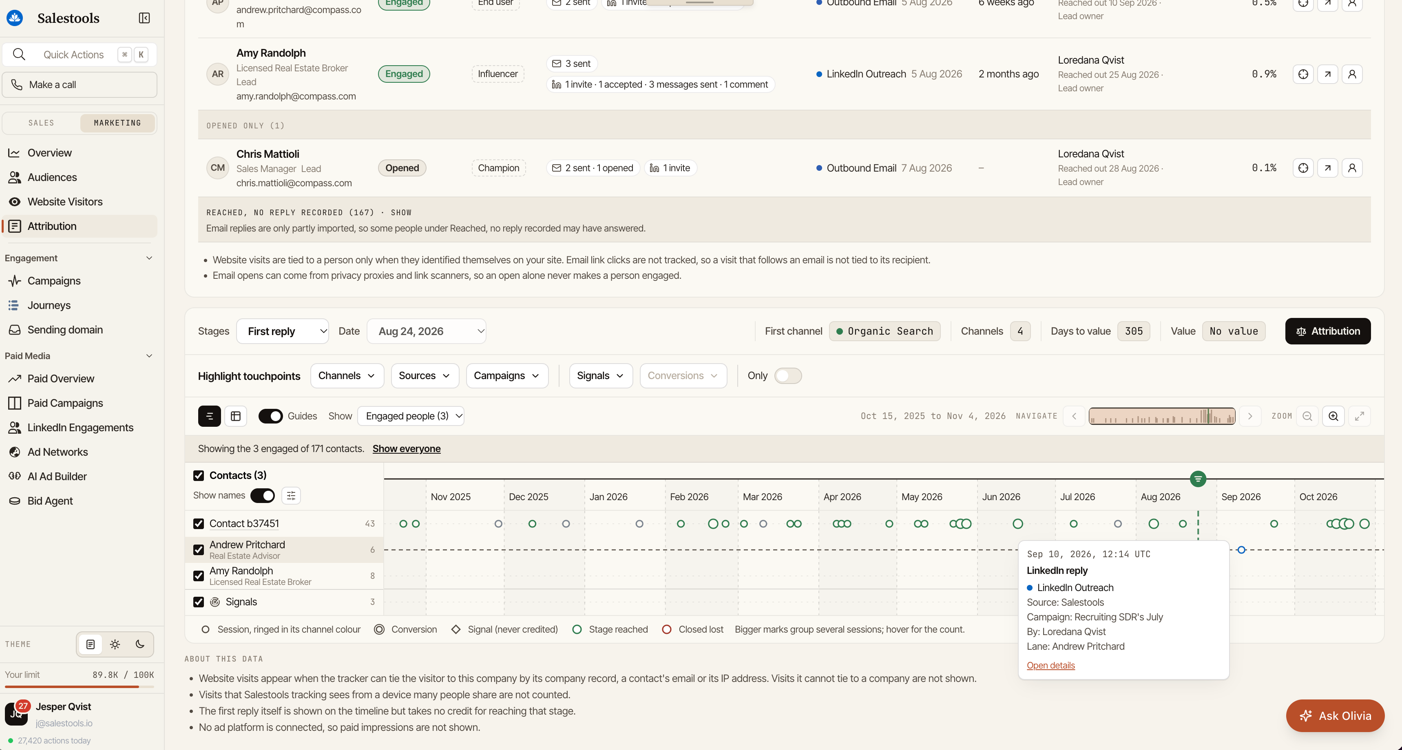Toggle the Only highlight switch
The image size is (1402, 750).
tap(788, 376)
